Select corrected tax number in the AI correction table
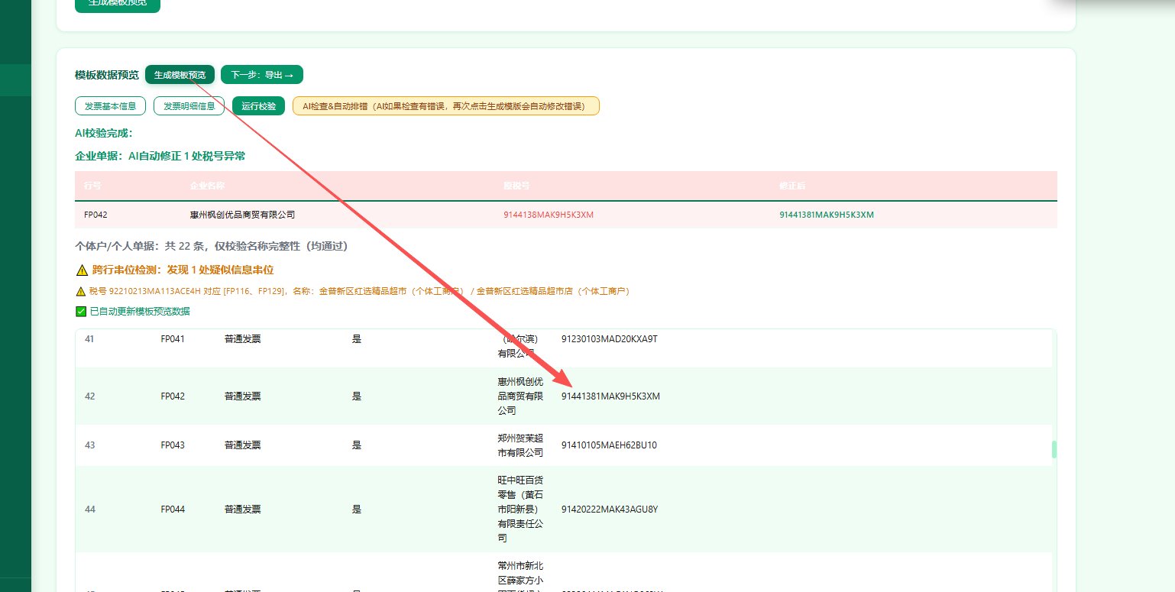Viewport: 1175px width, 592px height. tap(827, 215)
